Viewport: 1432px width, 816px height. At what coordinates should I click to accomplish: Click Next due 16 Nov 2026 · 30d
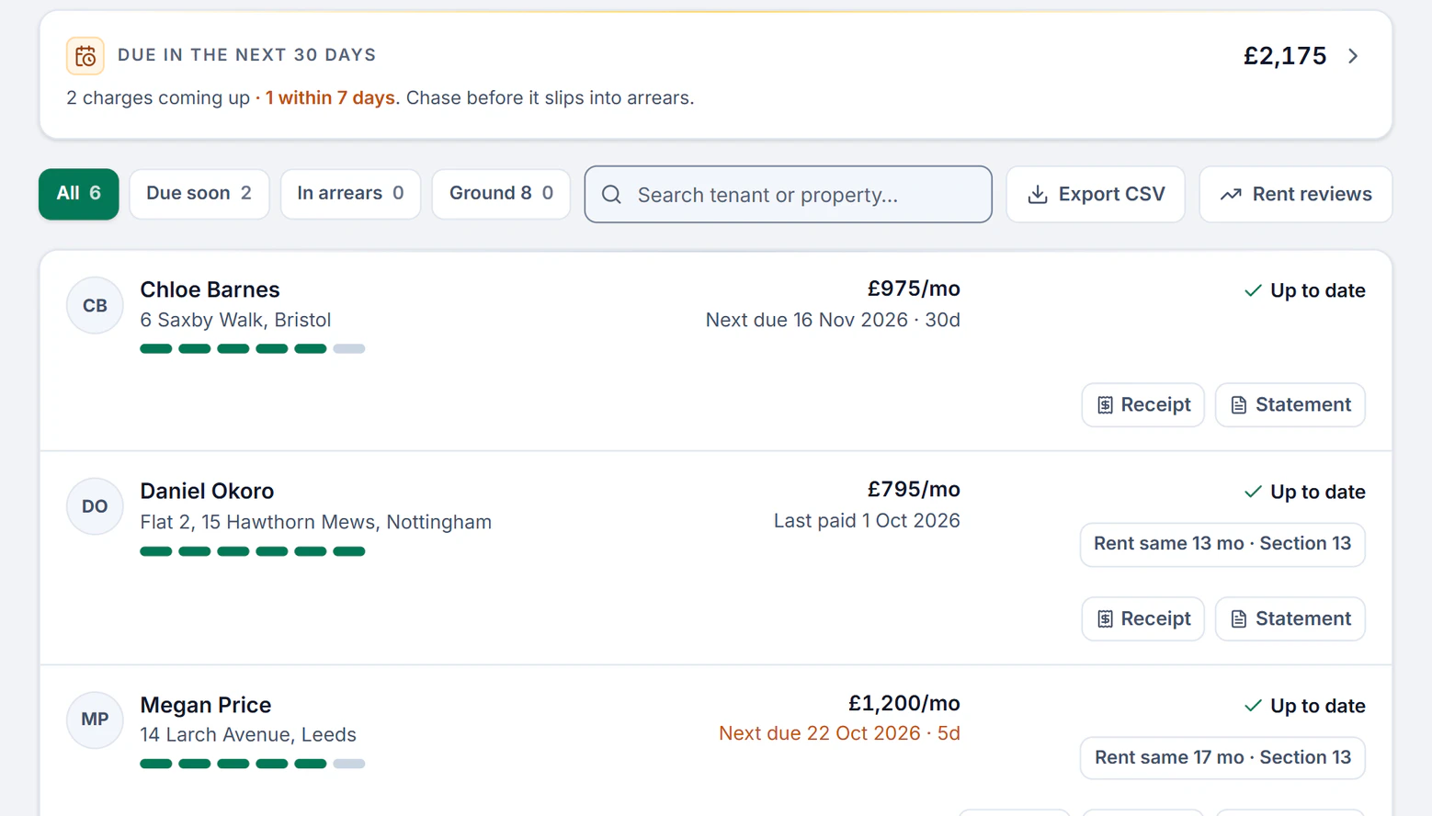[833, 320]
